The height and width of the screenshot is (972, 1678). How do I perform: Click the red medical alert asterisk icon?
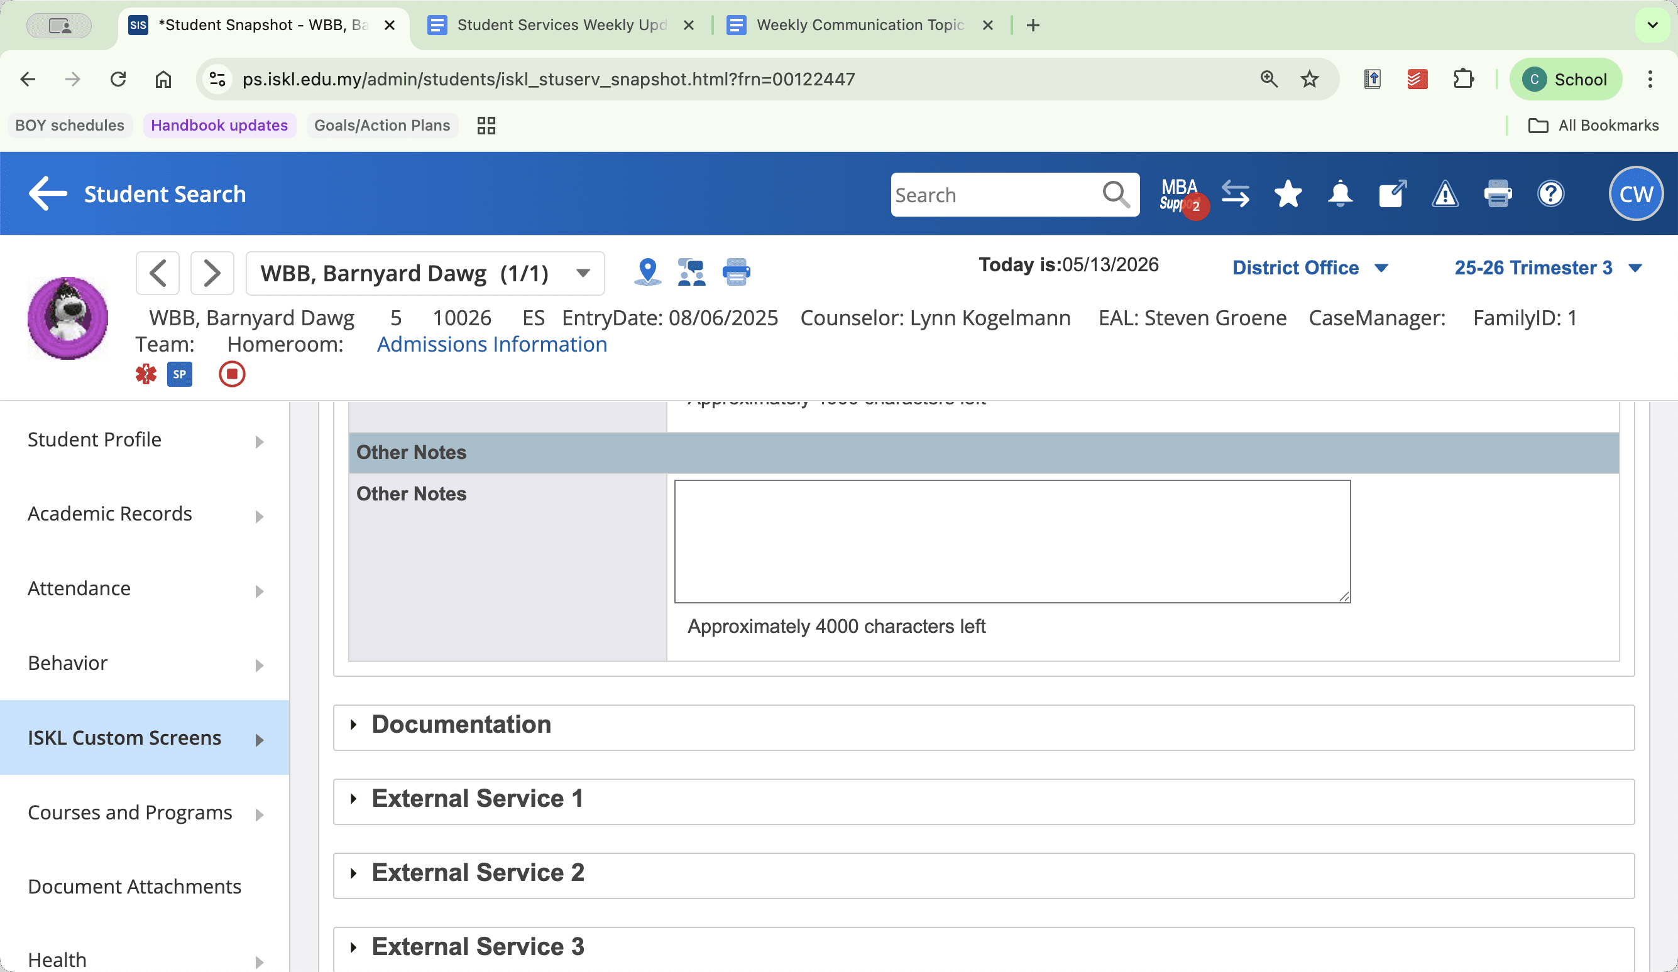[x=146, y=374]
